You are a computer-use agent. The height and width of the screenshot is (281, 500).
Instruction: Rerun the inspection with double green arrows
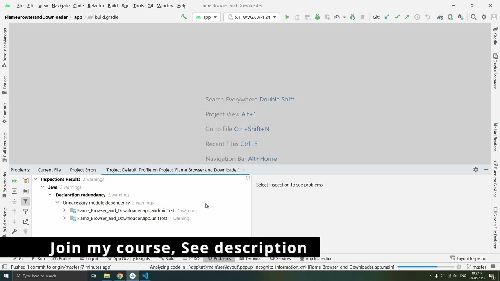point(14,181)
